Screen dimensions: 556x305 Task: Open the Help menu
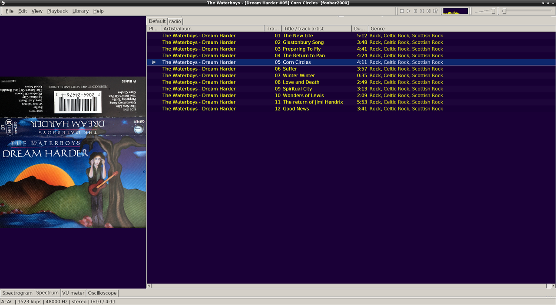pos(99,11)
